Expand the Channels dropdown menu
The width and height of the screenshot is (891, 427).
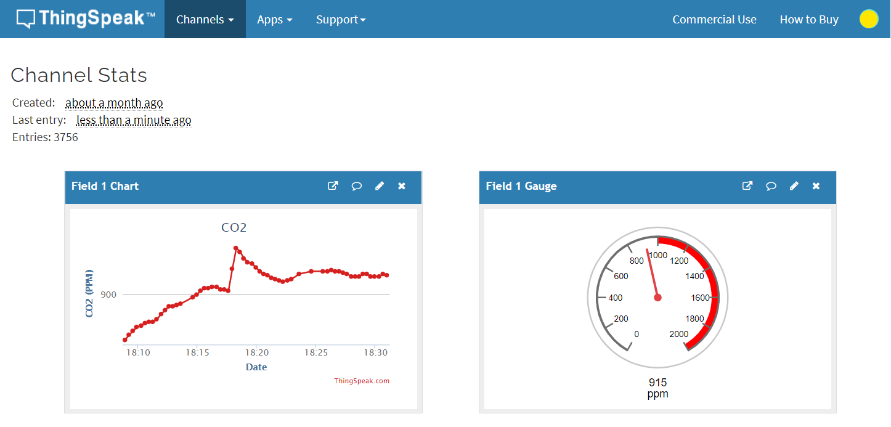point(205,19)
